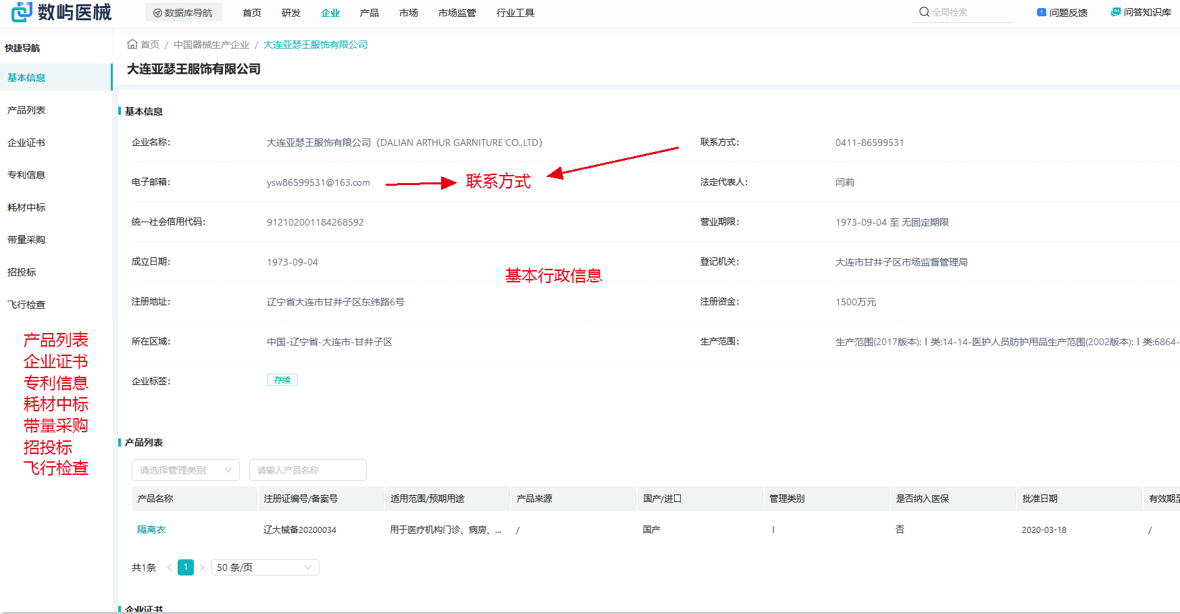This screenshot has height=614, width=1180.
Task: Click the 存续 enterprise status tag
Action: (282, 380)
